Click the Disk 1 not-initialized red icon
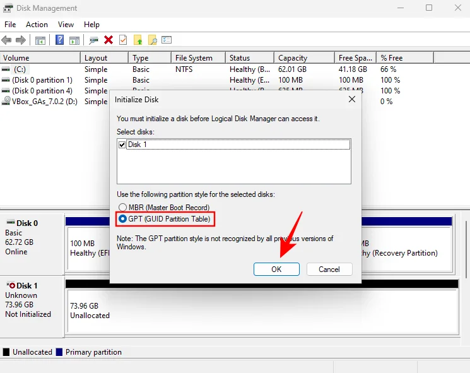Viewport: 470px width, 373px height. coord(11,285)
